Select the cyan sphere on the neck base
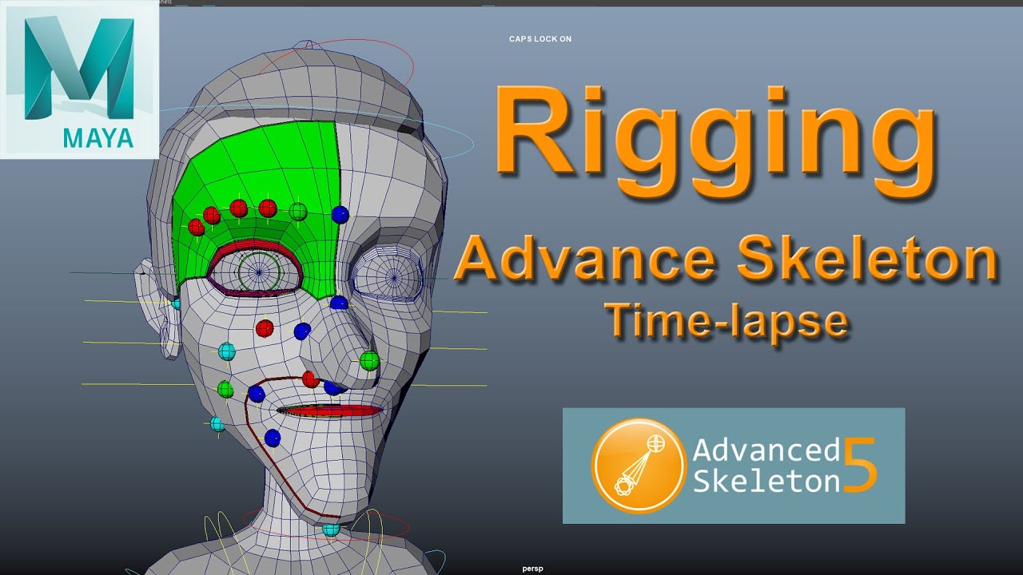Screen dimensions: 1023x575 pos(331,529)
